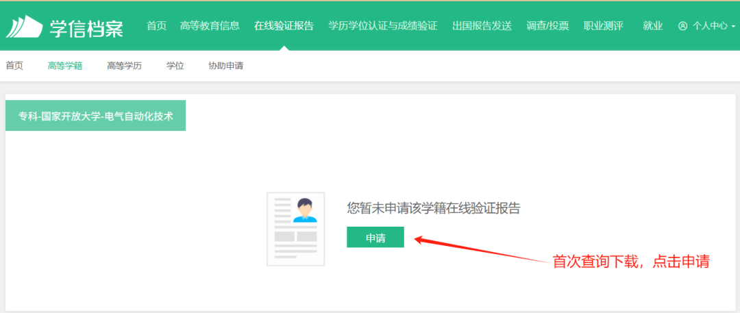
Task: Switch to the 学位 sub-tab
Action: (x=175, y=66)
